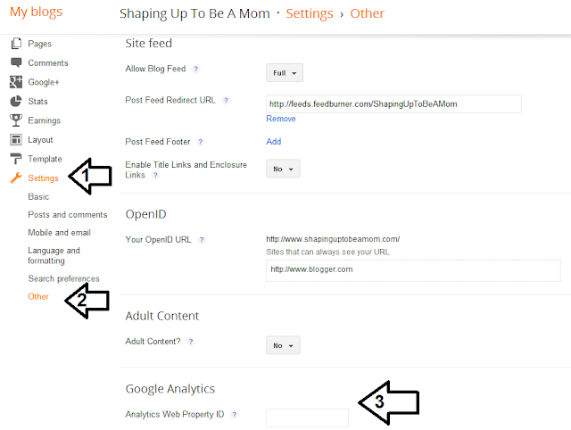The width and height of the screenshot is (571, 430).
Task: Go to Search preferences settings
Action: tap(63, 279)
